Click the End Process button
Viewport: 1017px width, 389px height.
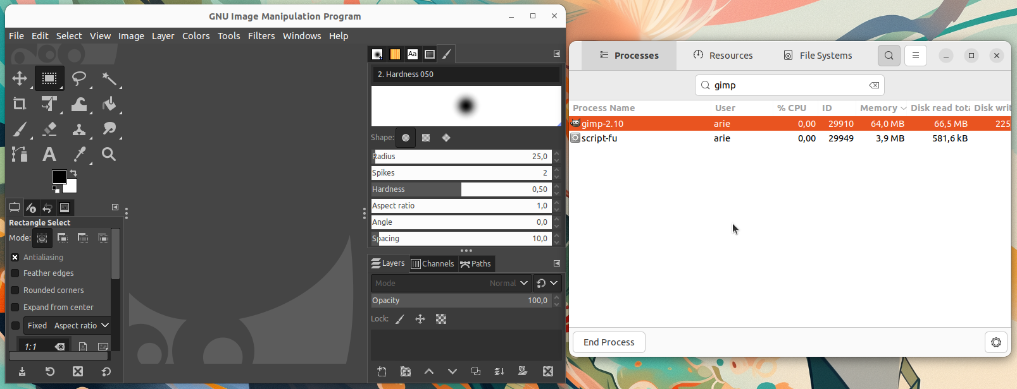click(609, 342)
